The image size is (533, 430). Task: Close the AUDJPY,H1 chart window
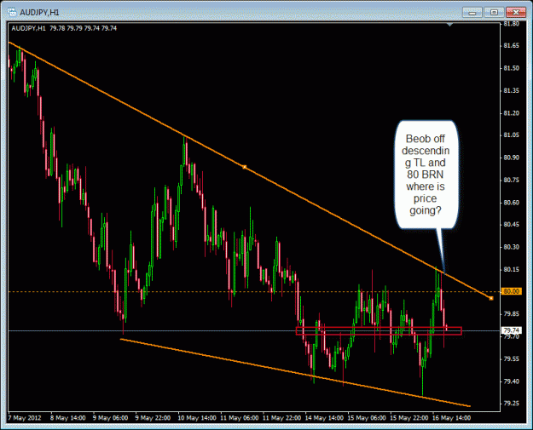[x=516, y=13]
